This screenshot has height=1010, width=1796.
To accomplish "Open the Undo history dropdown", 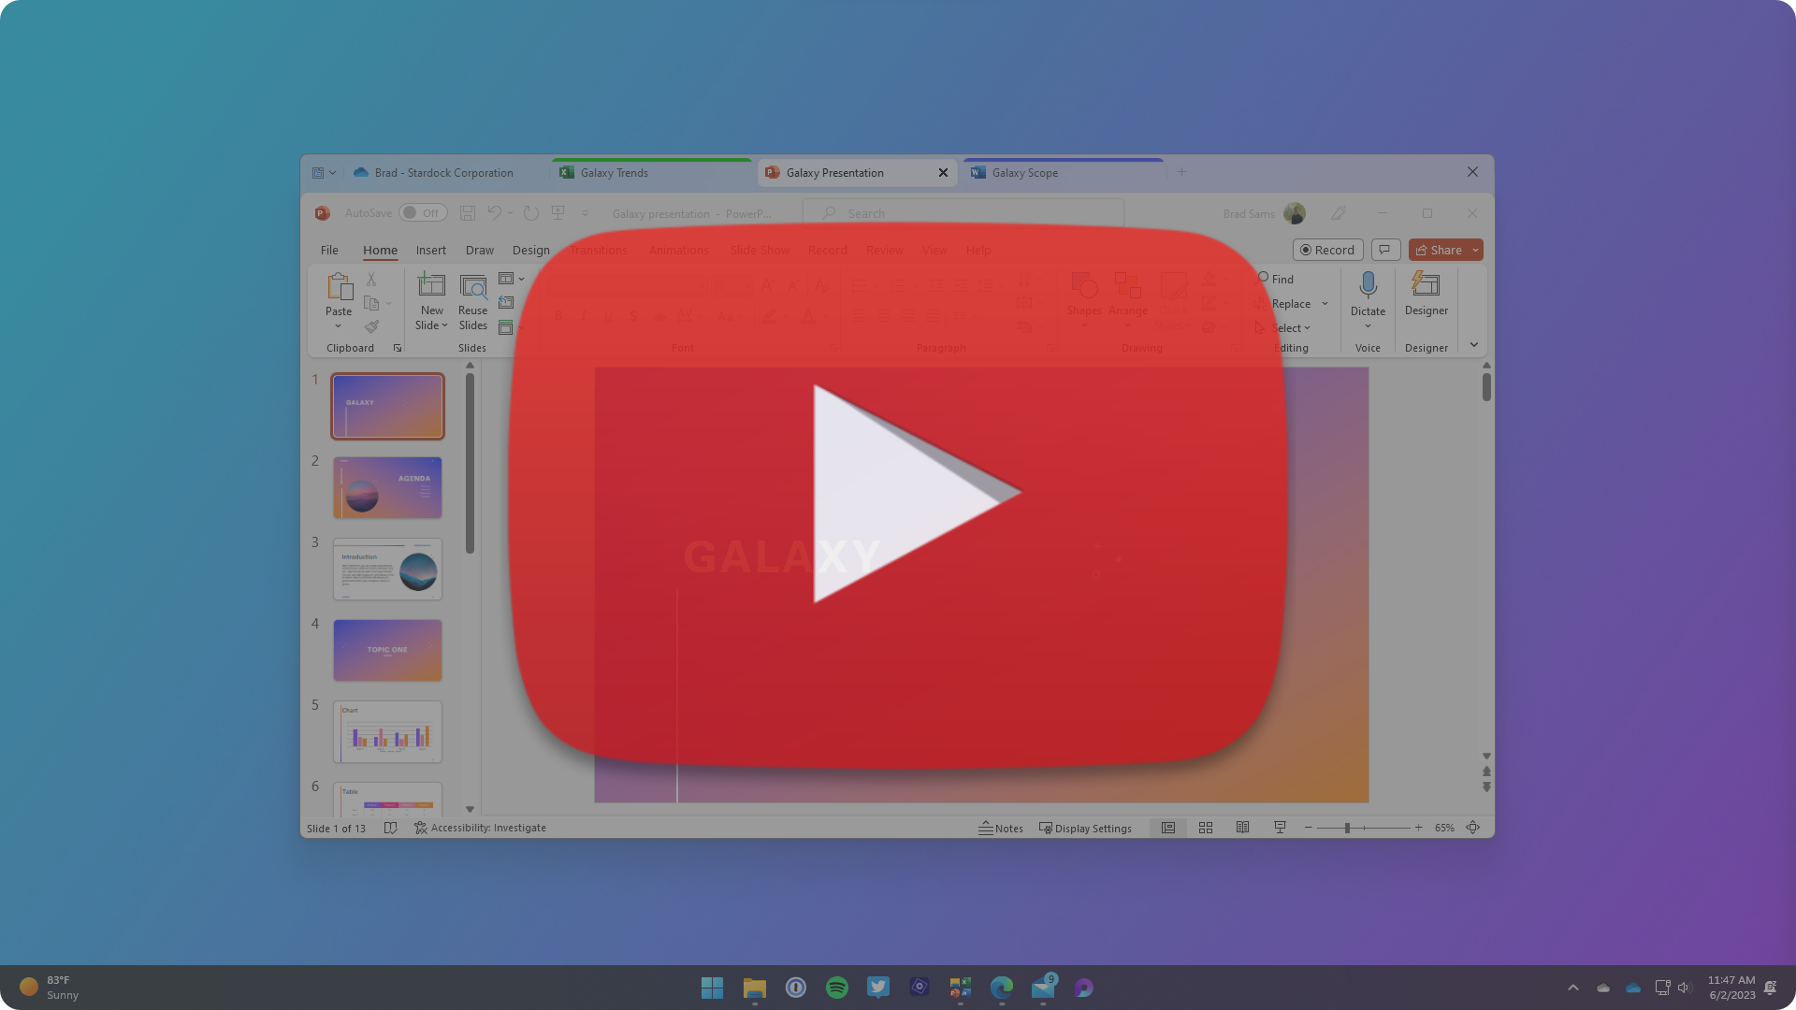I will [510, 213].
